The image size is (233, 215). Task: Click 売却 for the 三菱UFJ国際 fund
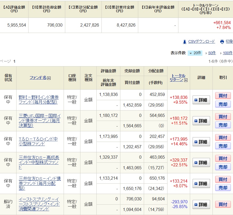(223, 125)
